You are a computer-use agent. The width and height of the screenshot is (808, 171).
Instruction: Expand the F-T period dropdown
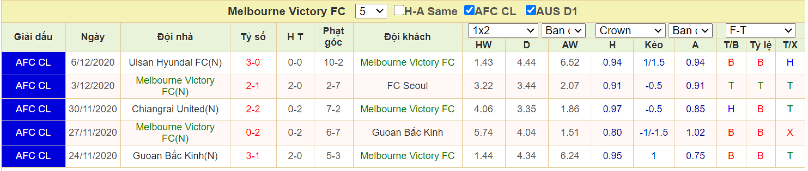pos(760,31)
